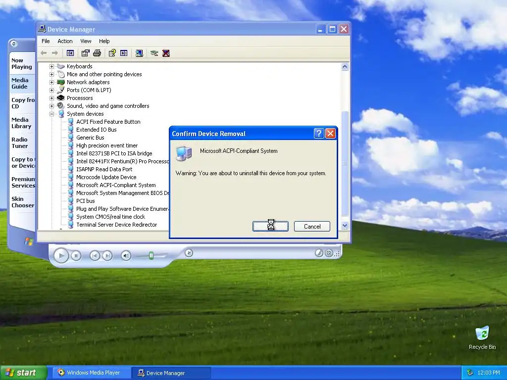Click the Update Driver toolbar icon

[154, 53]
